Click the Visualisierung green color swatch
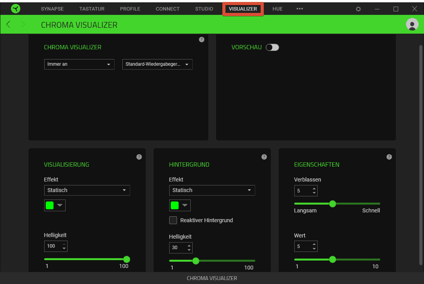 point(50,205)
